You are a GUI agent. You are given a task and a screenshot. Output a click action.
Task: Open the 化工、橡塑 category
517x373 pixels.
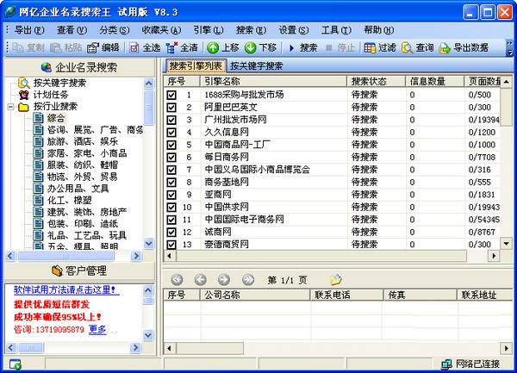pos(69,201)
